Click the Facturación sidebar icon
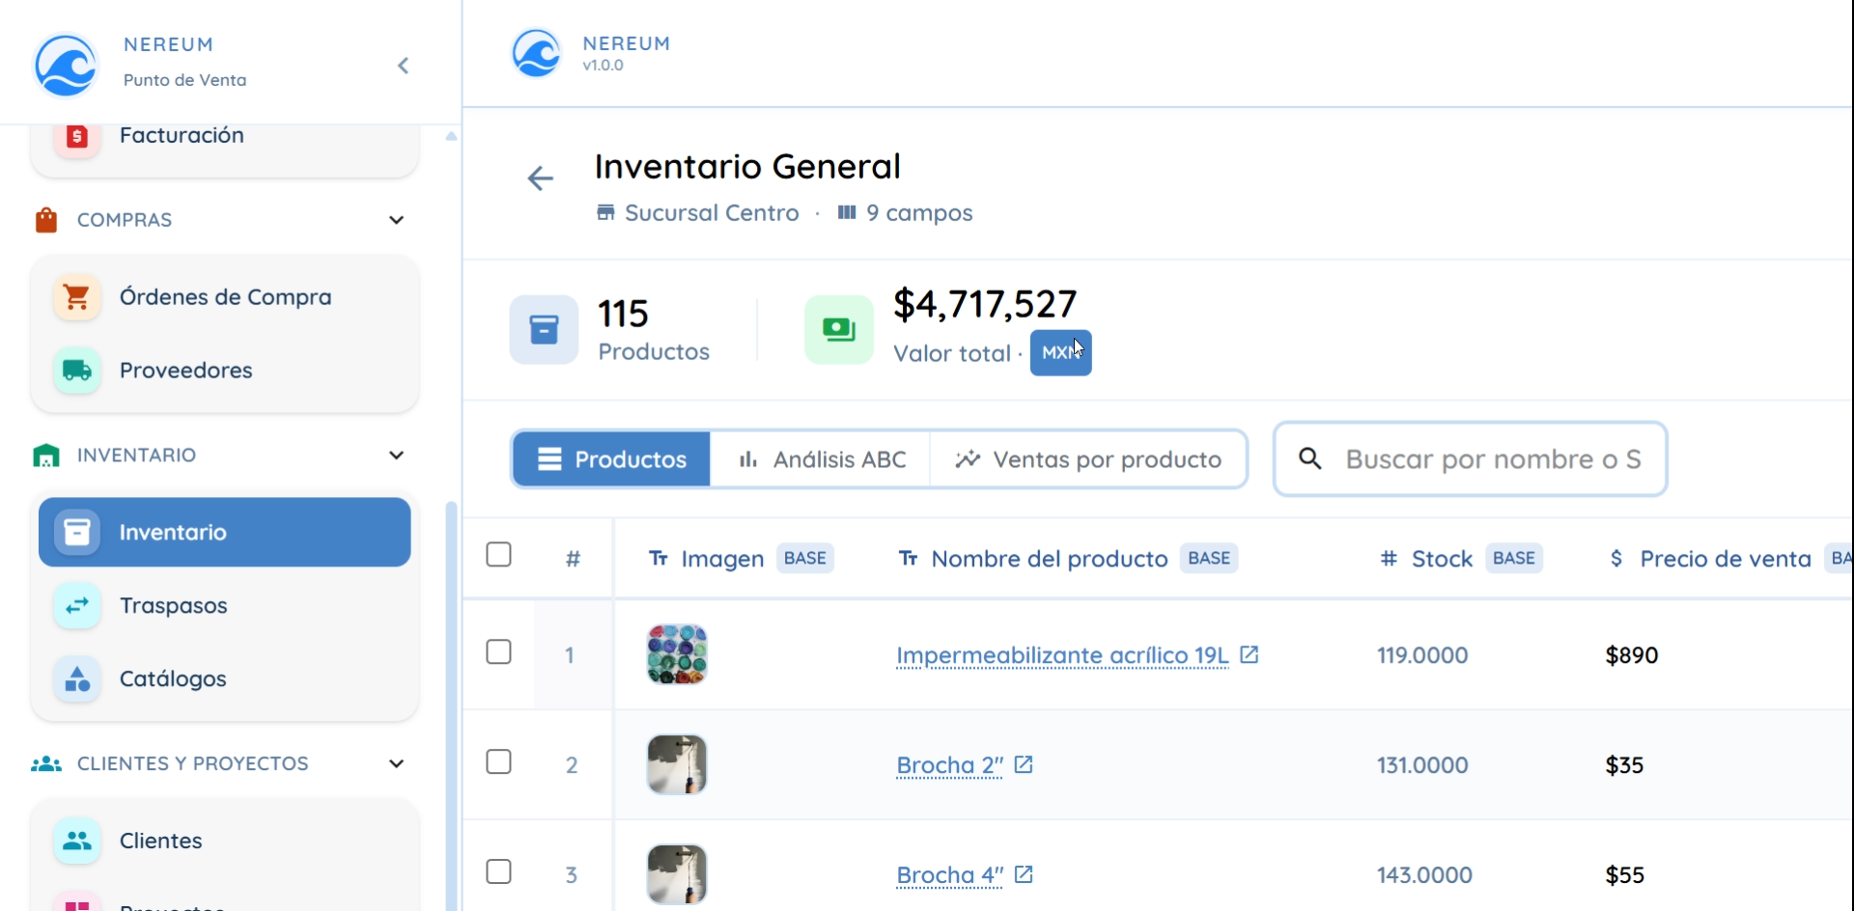 77,136
